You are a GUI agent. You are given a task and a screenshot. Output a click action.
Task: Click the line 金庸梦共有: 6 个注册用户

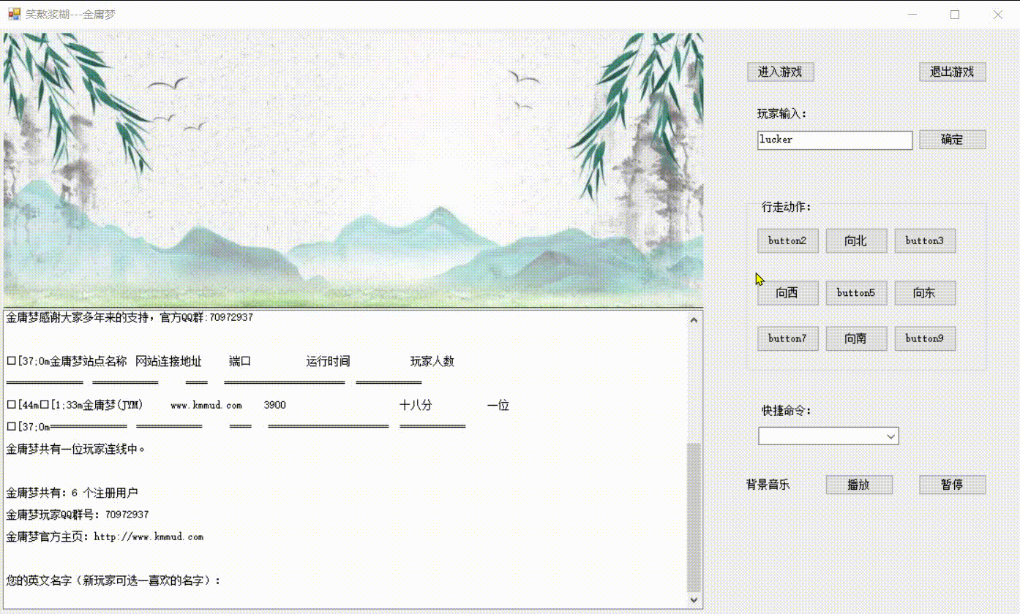[72, 493]
